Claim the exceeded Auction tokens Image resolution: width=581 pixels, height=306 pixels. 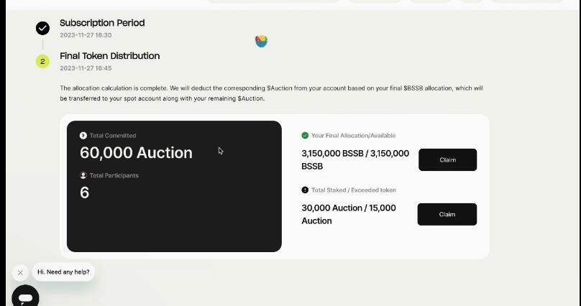click(x=447, y=214)
